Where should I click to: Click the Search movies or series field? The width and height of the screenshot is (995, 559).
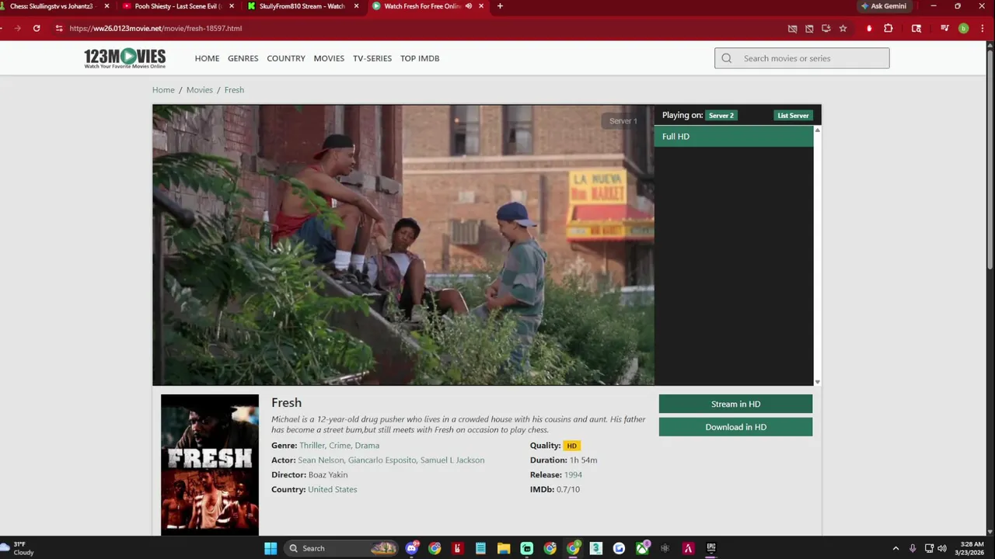(x=802, y=58)
